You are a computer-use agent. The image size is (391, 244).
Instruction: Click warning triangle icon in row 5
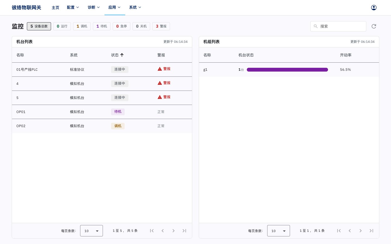pos(160,97)
